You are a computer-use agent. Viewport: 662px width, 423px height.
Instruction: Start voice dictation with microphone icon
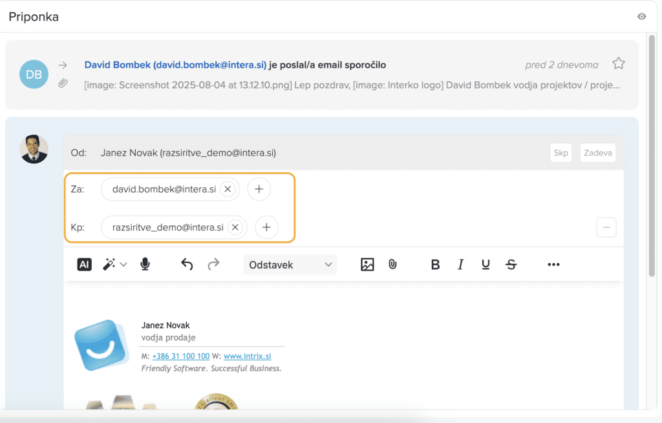145,264
